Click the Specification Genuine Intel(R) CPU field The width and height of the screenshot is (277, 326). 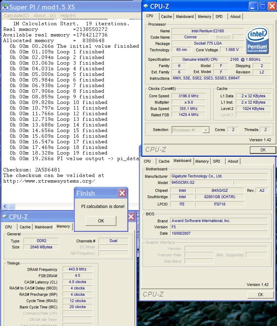pyautogui.click(x=221, y=59)
